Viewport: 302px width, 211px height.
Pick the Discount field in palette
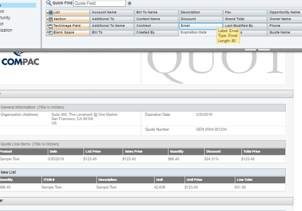(201, 19)
